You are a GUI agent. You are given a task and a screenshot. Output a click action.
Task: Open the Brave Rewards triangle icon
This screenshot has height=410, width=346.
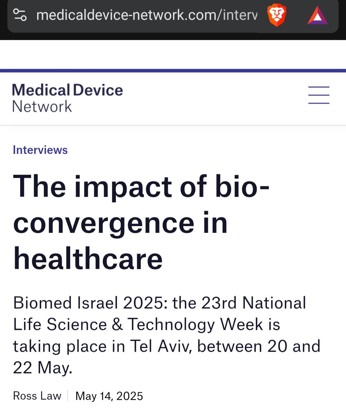[x=317, y=16]
